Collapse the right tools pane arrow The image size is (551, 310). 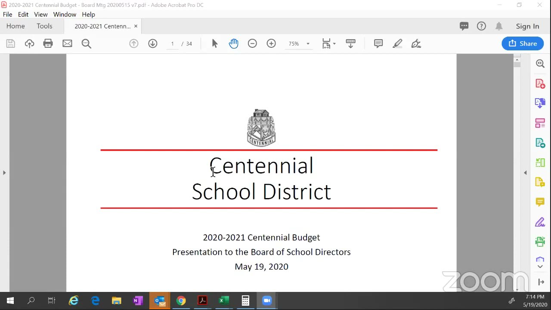[525, 173]
